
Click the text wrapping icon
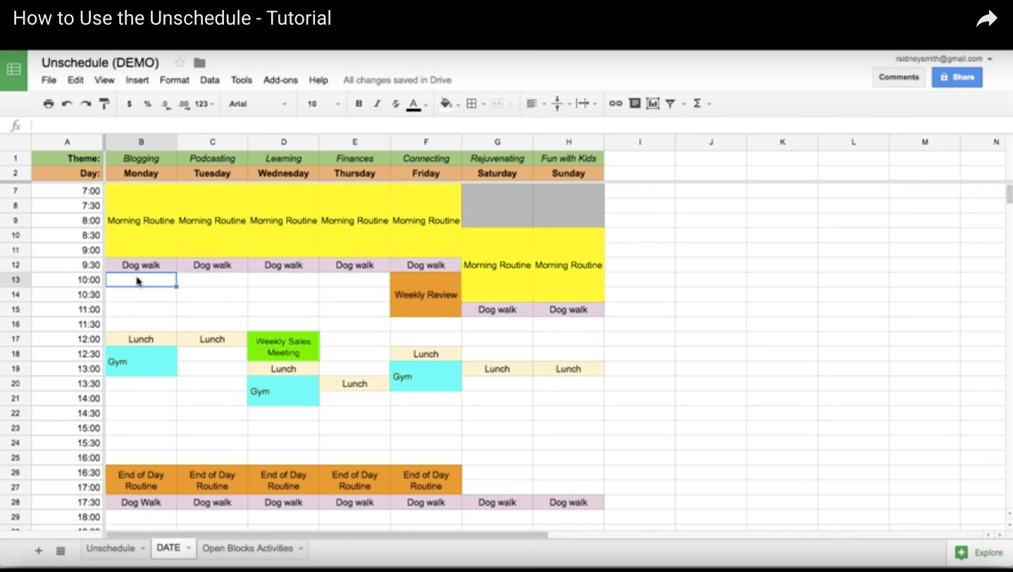click(x=582, y=104)
